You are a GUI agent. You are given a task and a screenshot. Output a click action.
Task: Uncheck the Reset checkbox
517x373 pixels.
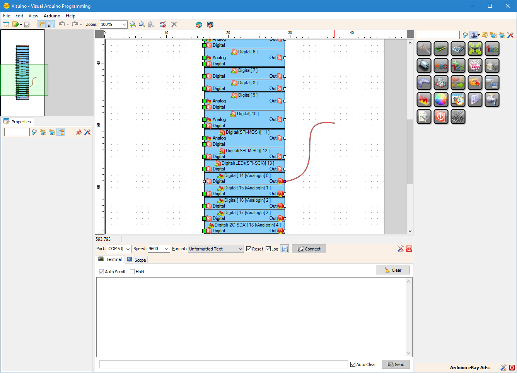(249, 249)
